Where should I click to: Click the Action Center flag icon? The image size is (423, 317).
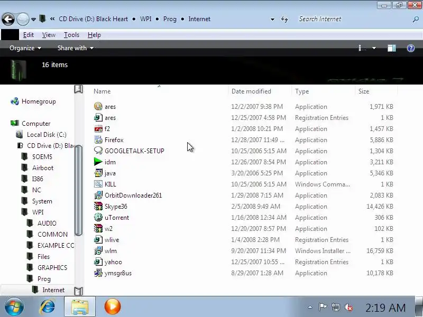point(323,307)
